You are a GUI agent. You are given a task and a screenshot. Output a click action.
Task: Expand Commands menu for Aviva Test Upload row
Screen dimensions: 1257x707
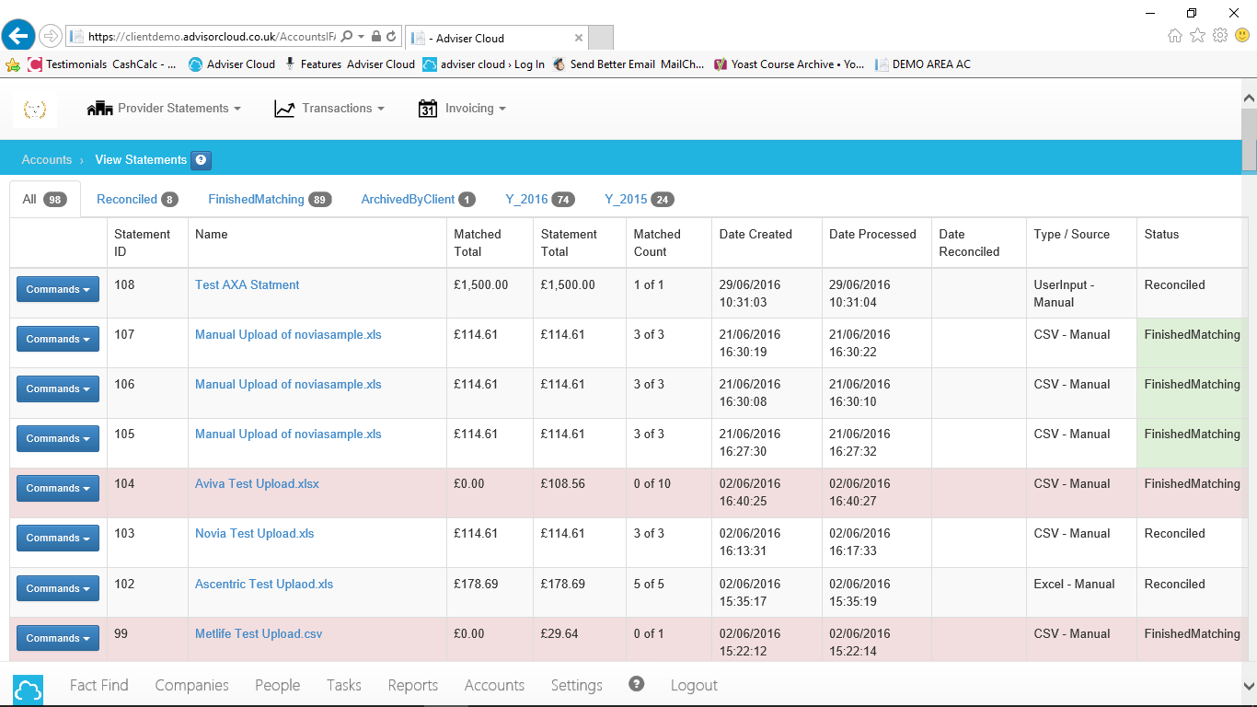point(57,489)
